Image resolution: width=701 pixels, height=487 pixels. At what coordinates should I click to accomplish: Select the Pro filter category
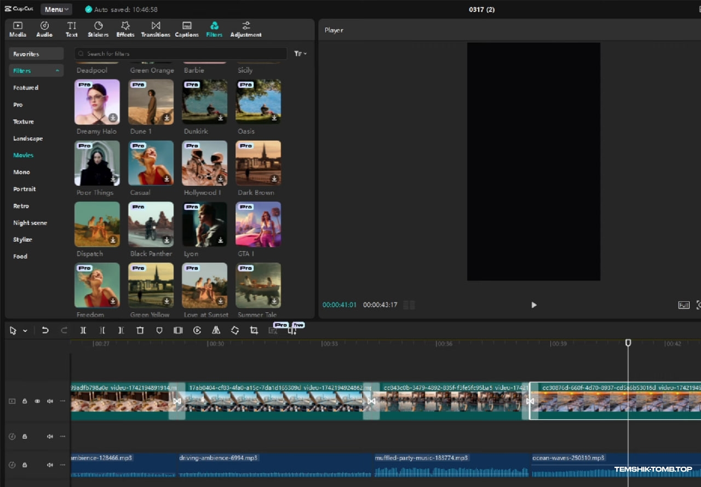pyautogui.click(x=18, y=105)
